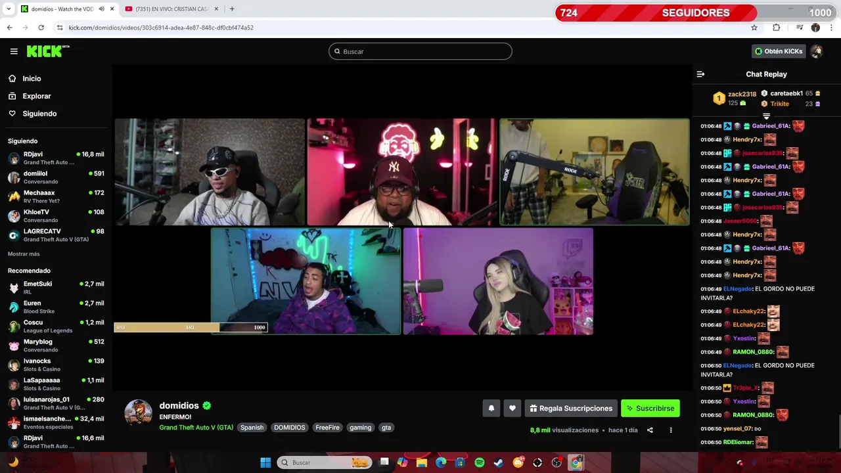Reload the page
Viewport: 841px width, 473px height.
[x=41, y=28]
